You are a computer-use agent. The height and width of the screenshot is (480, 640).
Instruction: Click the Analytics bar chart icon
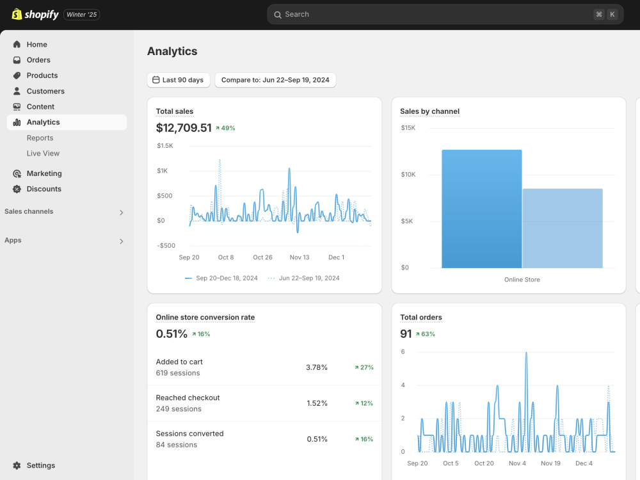pos(17,122)
